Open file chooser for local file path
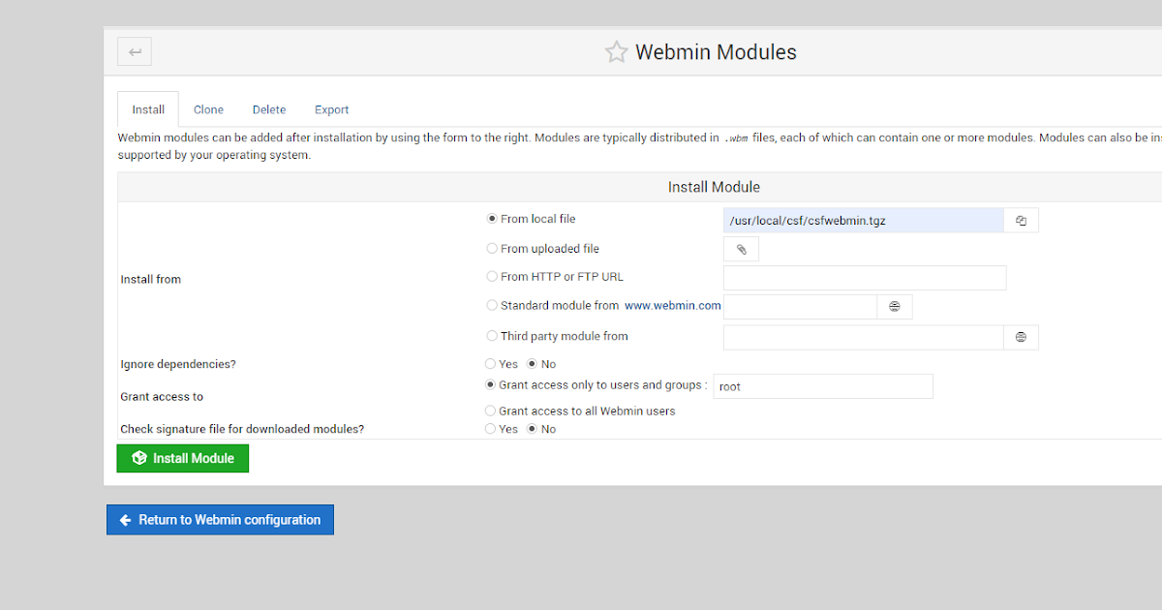Viewport: 1162px width, 610px height. (x=1021, y=221)
